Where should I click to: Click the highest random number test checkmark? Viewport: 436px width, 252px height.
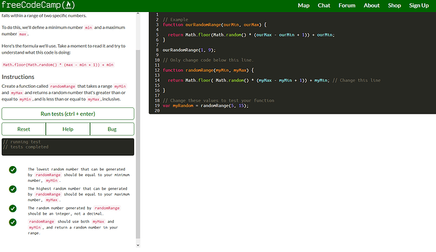(13, 189)
